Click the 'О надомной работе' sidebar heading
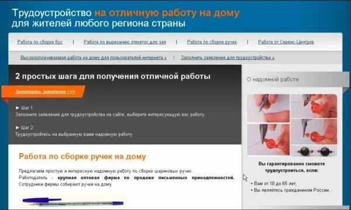This screenshot has width=351, height=210. 273,79
